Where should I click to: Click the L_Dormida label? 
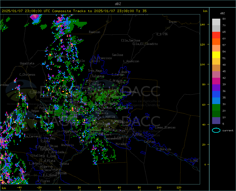click(164, 149)
